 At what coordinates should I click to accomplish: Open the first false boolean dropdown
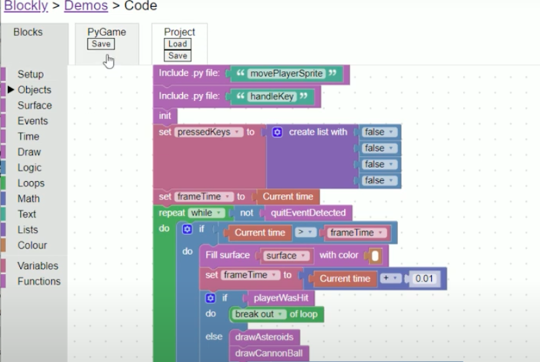pos(380,132)
